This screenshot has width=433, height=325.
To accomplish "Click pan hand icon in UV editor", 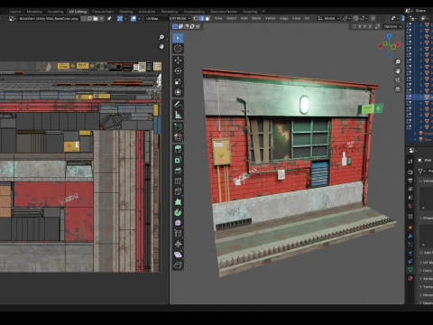I will (x=161, y=46).
